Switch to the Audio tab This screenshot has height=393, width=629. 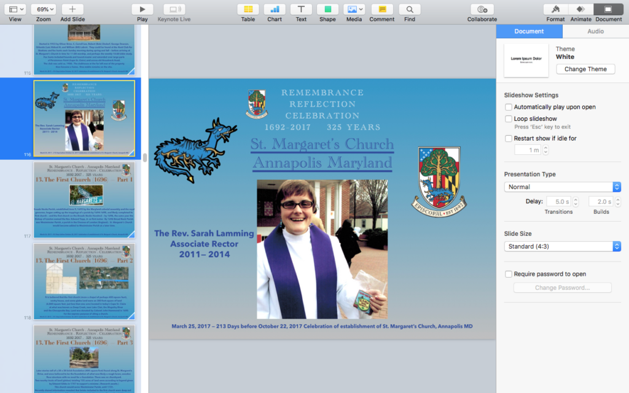pyautogui.click(x=596, y=31)
